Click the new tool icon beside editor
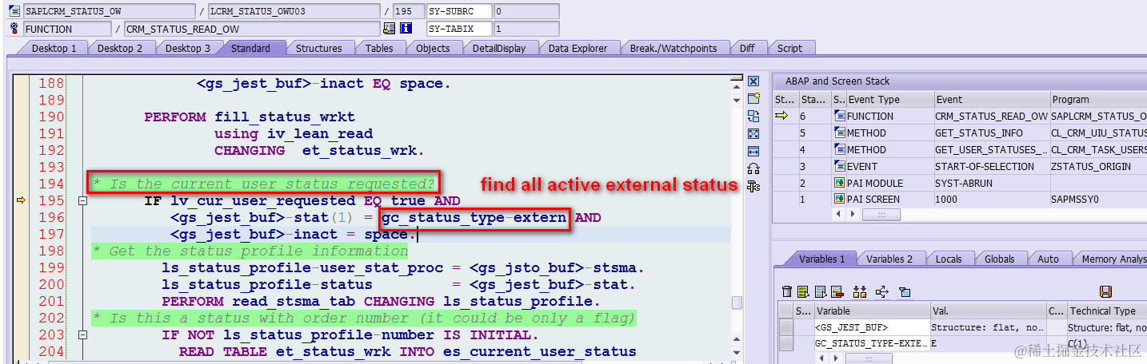 (x=753, y=99)
